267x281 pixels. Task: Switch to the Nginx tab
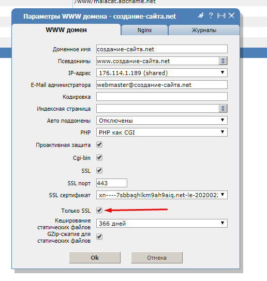pos(144,30)
